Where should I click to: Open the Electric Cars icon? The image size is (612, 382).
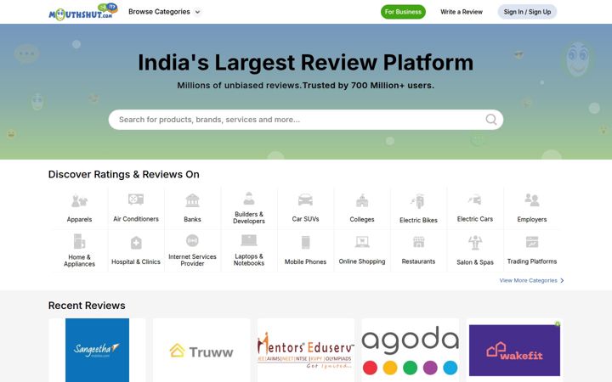pyautogui.click(x=475, y=199)
